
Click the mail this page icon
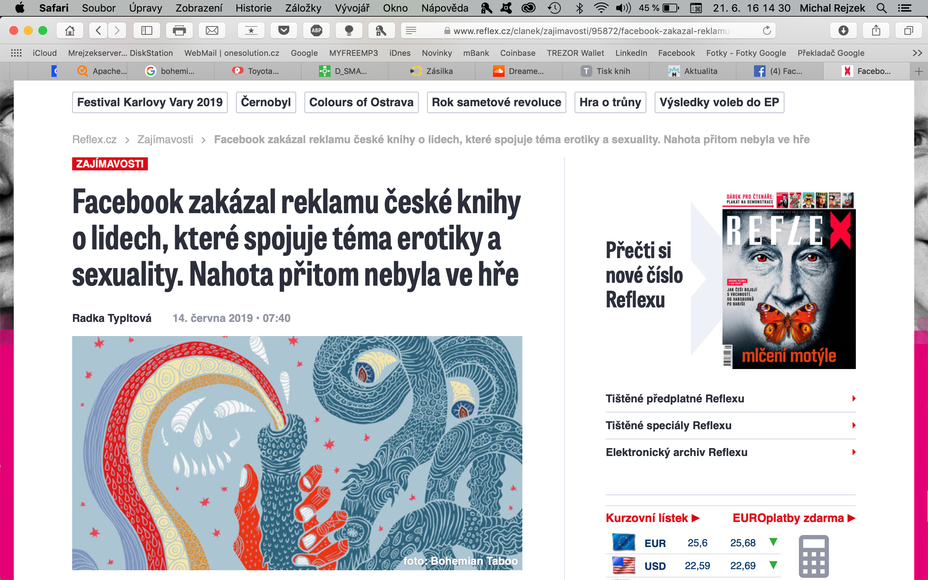tap(212, 31)
